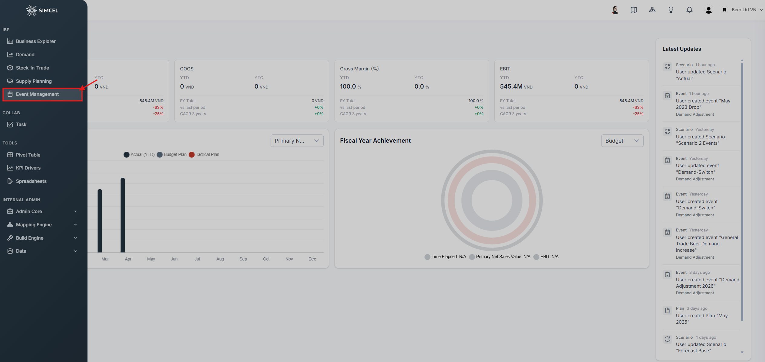The width and height of the screenshot is (765, 362).
Task: Click the Data database icon
Action: (10, 251)
